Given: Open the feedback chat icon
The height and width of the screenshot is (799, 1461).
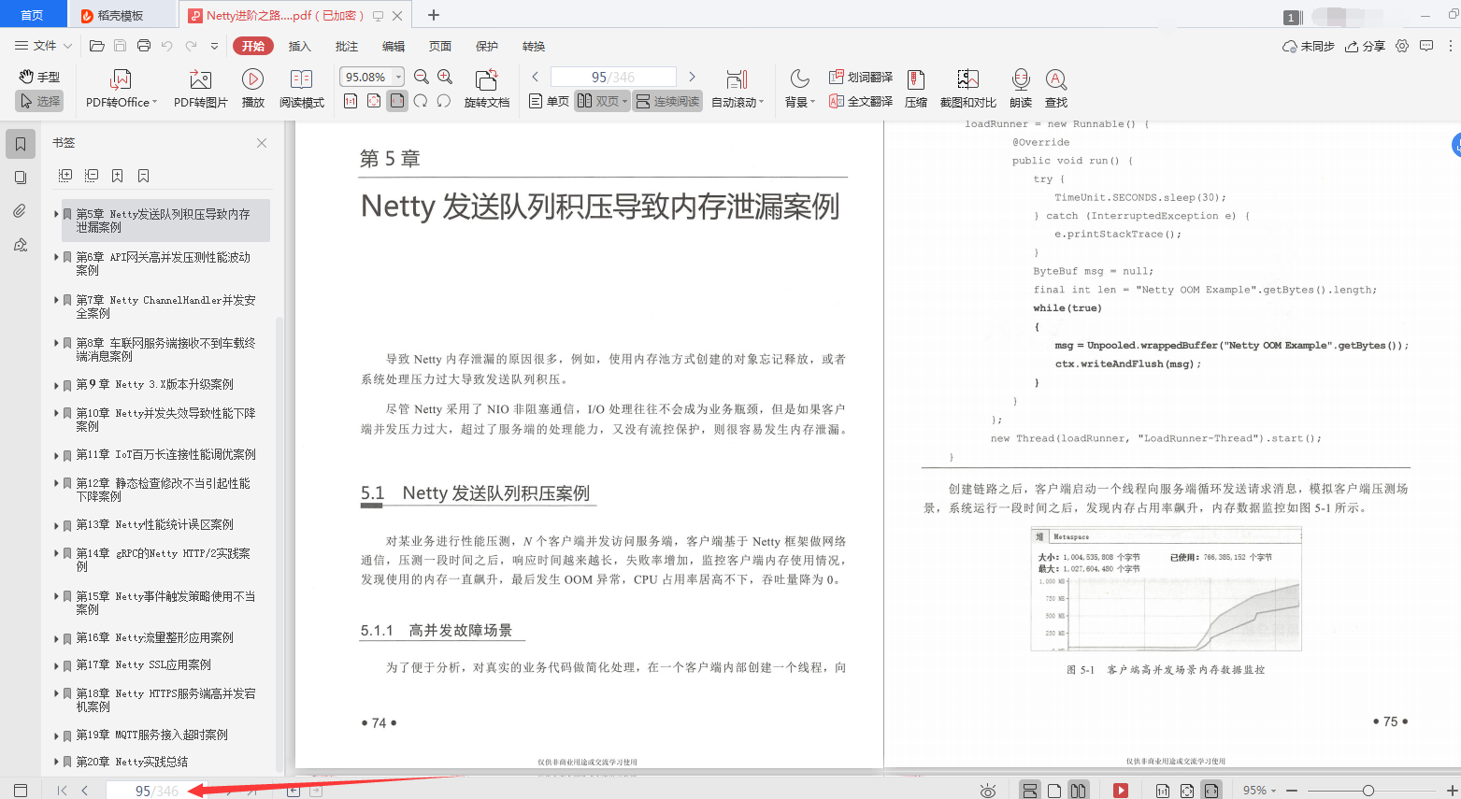Looking at the screenshot, I should point(1426,46).
